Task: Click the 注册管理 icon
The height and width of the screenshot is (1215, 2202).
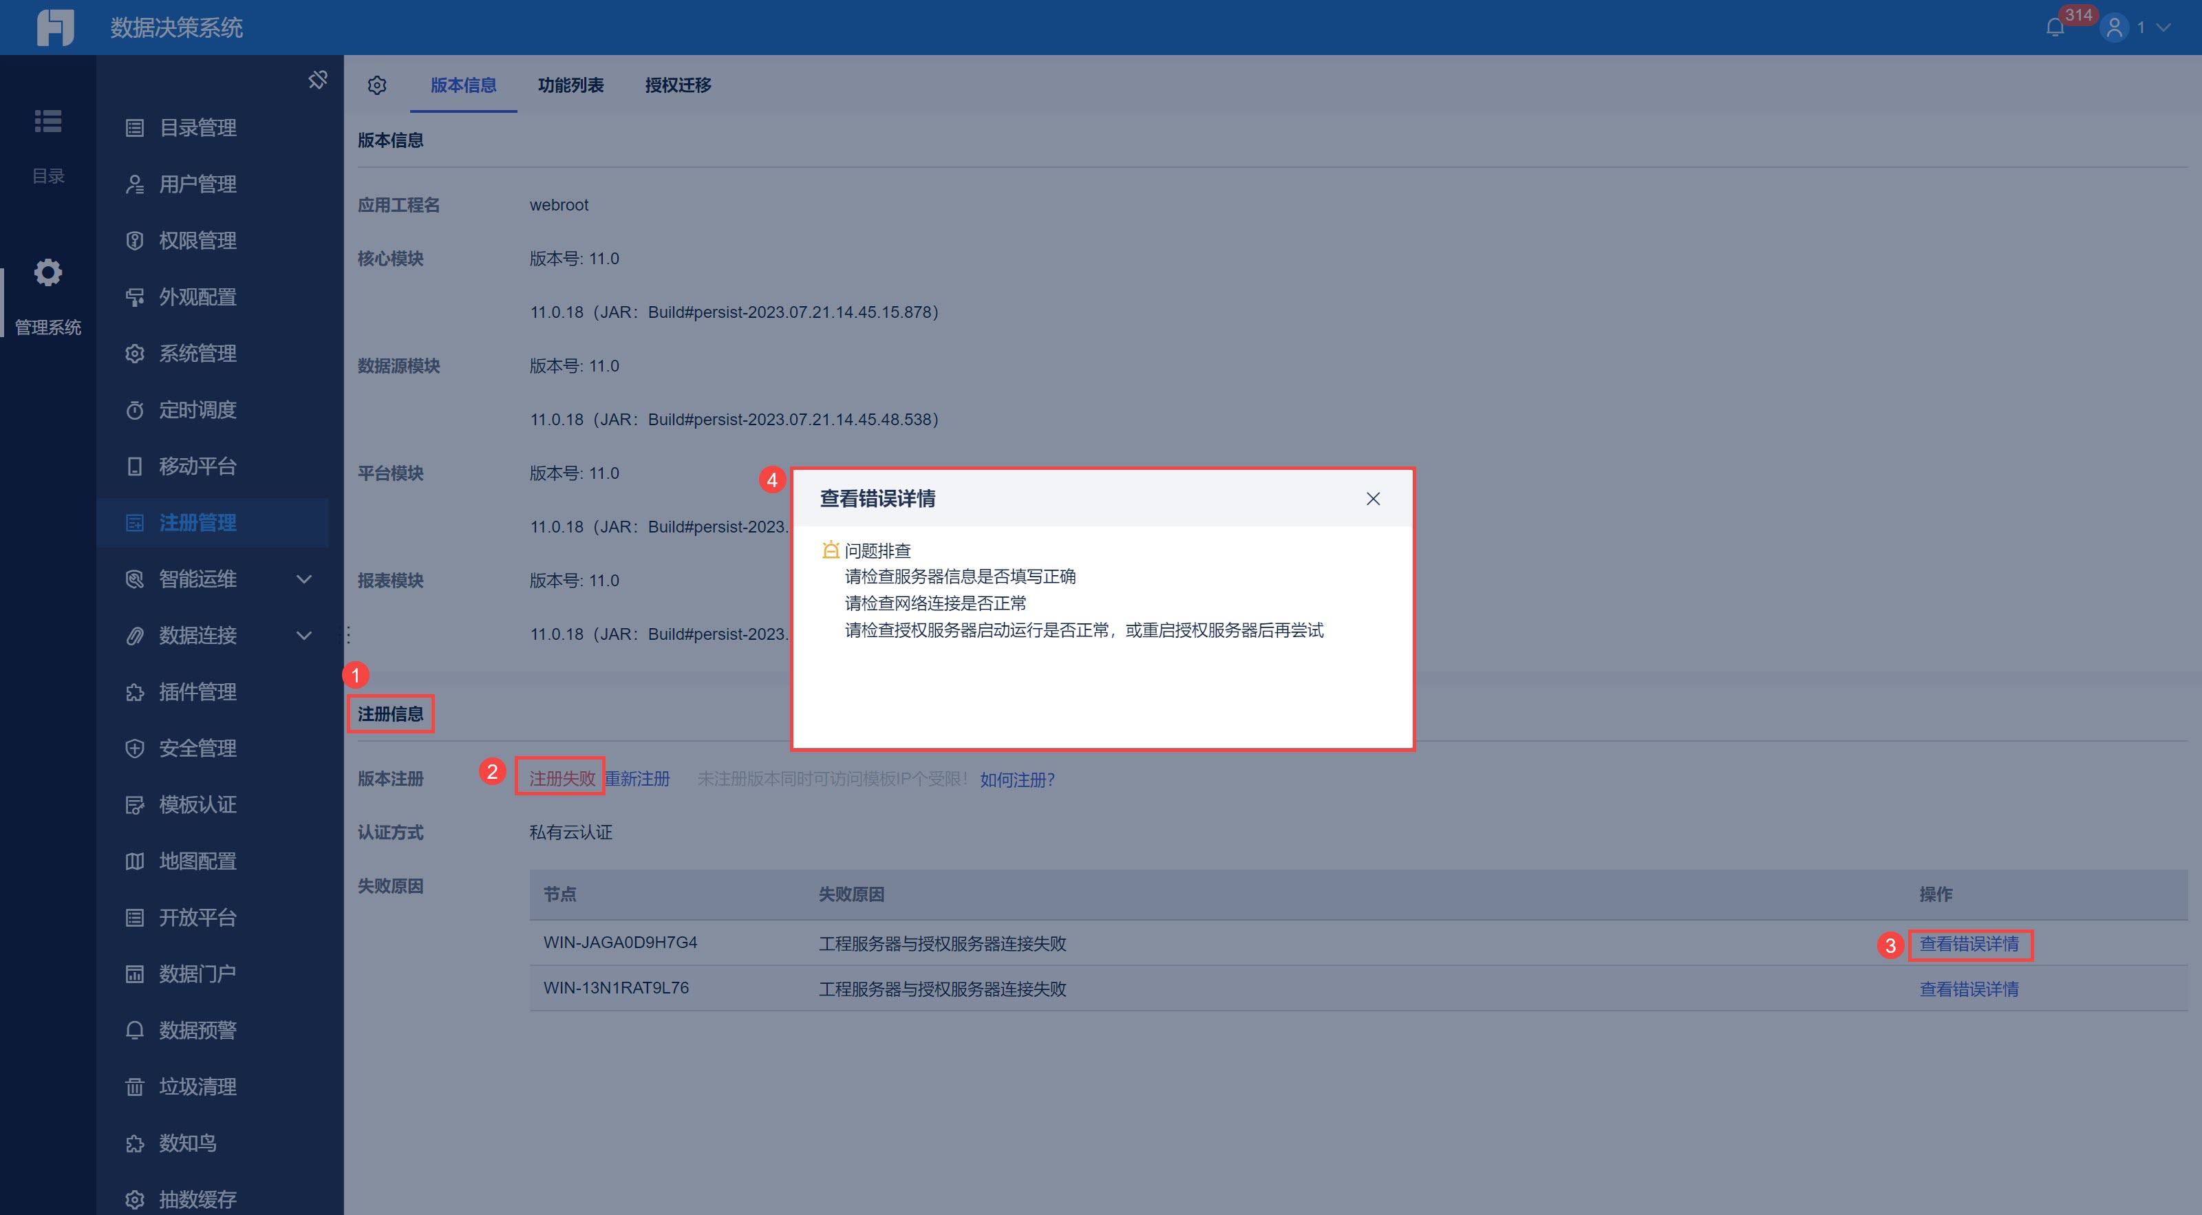Action: [134, 523]
